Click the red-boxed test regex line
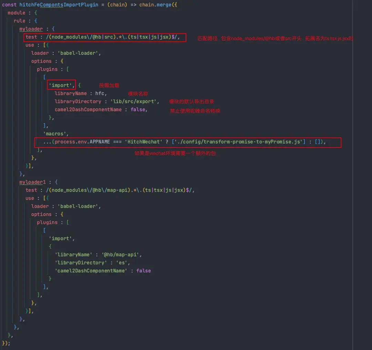 pos(105,37)
